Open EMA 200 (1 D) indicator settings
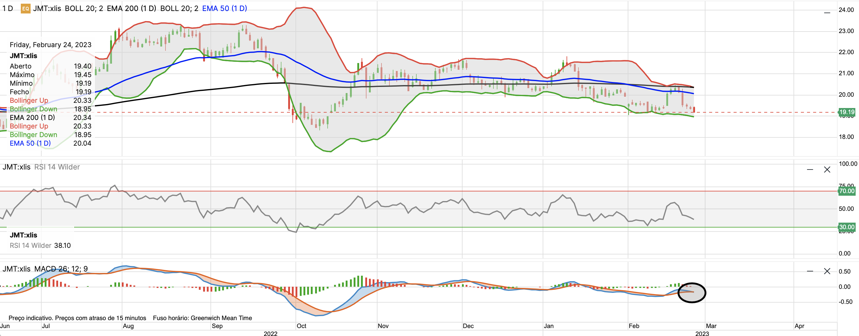 tap(131, 9)
